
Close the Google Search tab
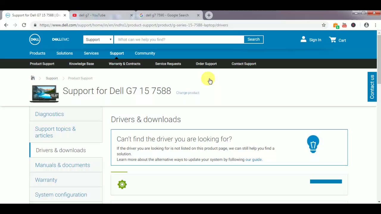(198, 15)
